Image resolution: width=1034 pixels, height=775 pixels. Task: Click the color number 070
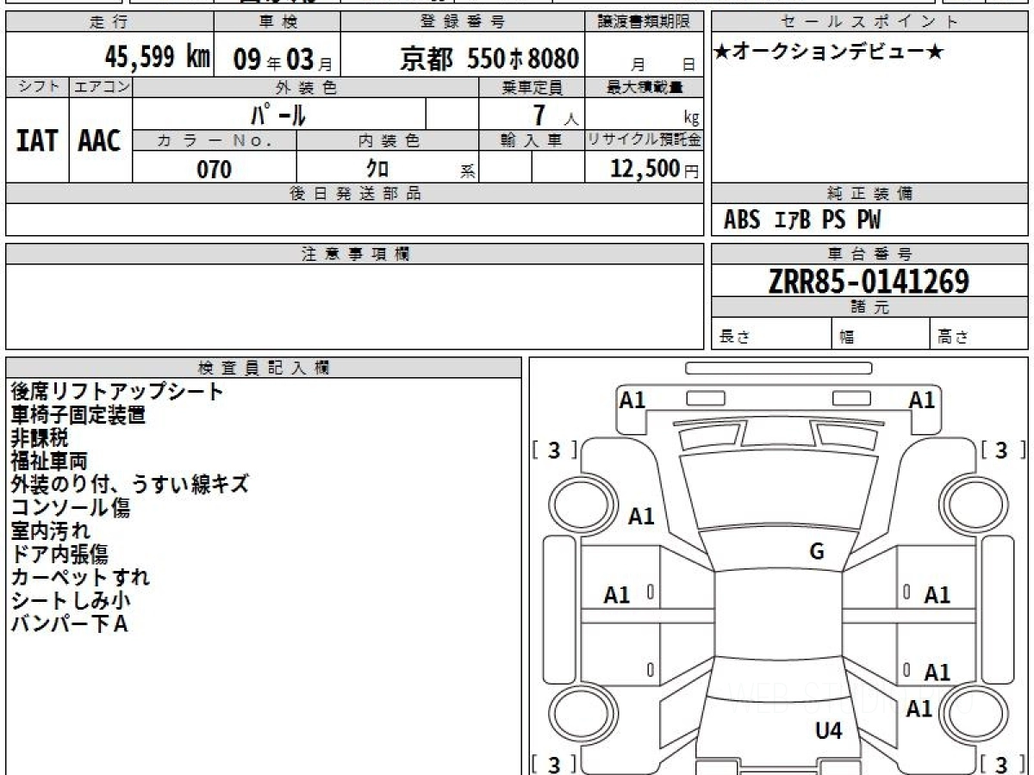coord(215,170)
